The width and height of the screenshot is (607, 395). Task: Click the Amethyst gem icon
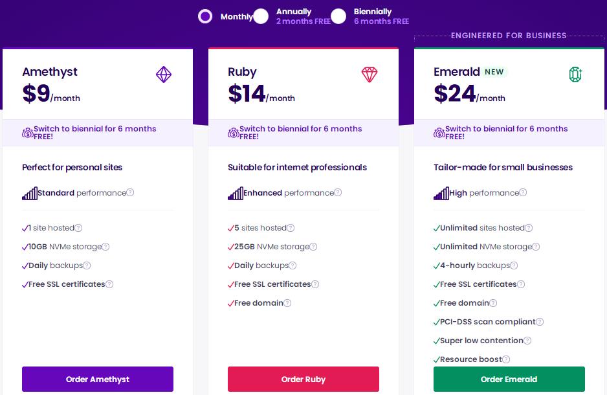(164, 74)
